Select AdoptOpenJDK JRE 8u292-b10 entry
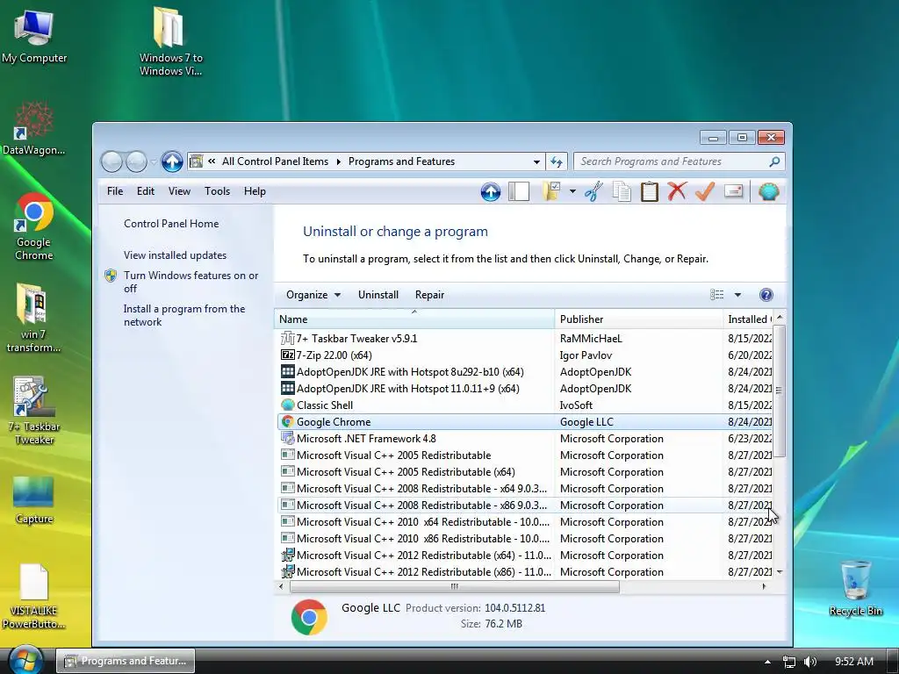The height and width of the screenshot is (674, 899). pyautogui.click(x=525, y=372)
